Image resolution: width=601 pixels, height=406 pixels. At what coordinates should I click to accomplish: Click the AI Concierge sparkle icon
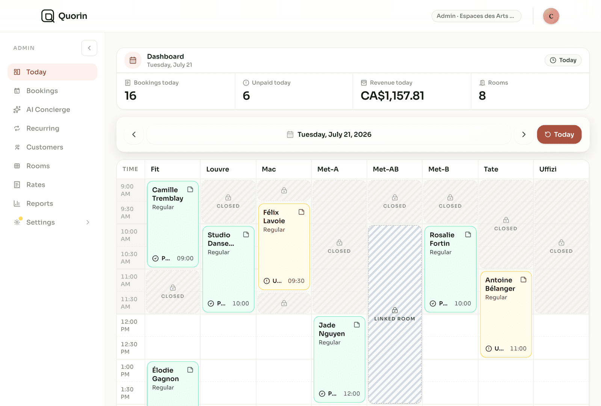[x=17, y=109]
